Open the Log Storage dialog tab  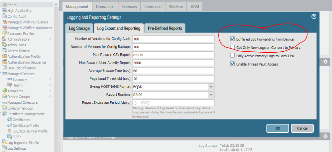(79, 28)
